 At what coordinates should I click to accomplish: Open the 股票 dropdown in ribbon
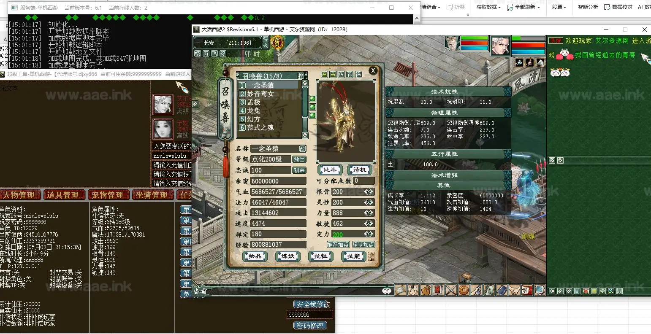click(x=559, y=7)
